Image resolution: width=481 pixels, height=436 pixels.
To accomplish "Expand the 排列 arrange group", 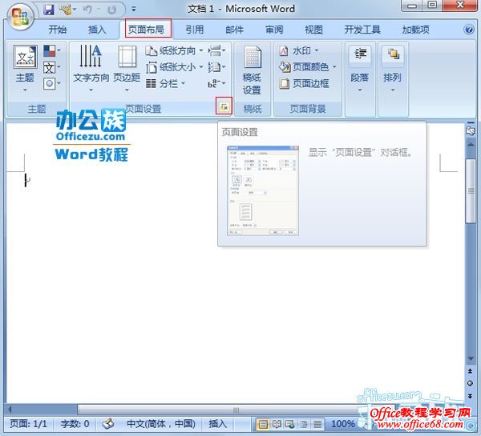I will click(x=393, y=70).
